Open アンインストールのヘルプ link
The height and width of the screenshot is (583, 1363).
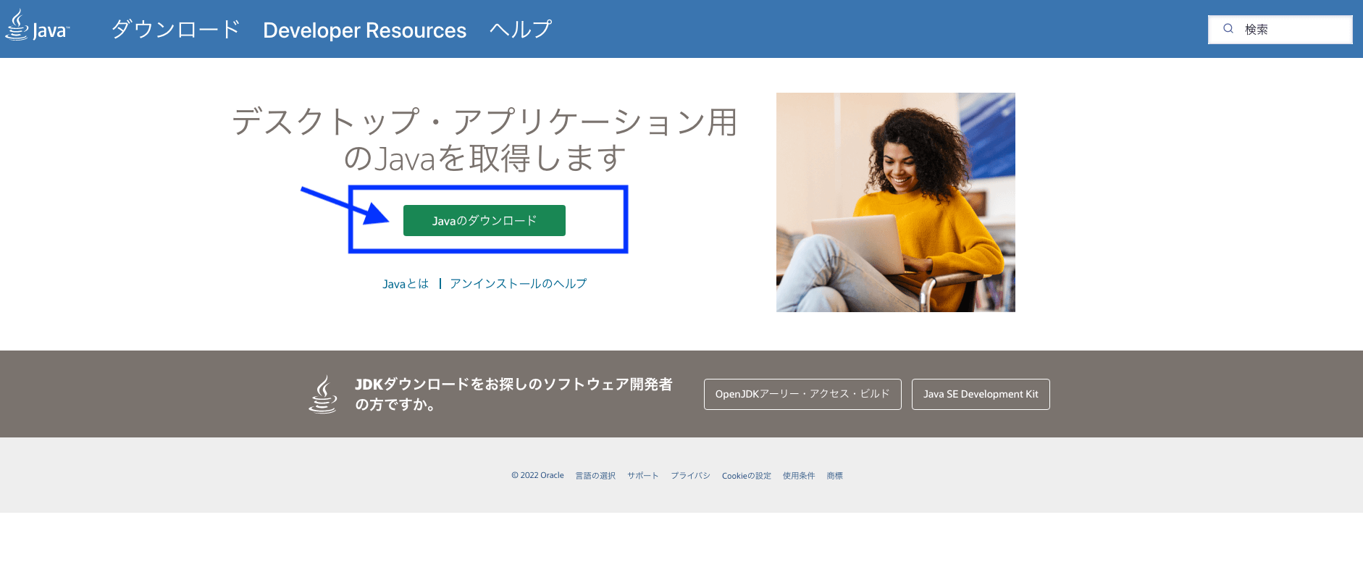tap(519, 284)
